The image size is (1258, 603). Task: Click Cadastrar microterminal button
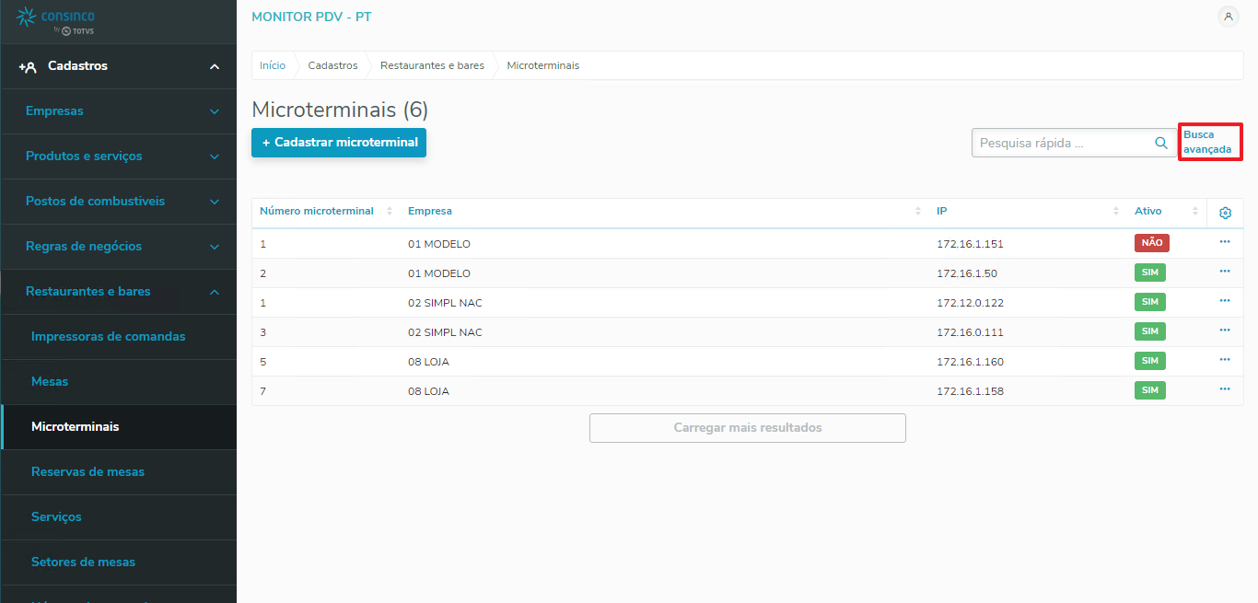pos(339,143)
